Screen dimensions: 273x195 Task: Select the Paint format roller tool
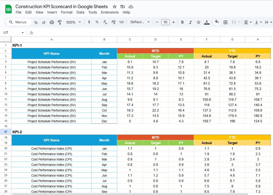60,22
